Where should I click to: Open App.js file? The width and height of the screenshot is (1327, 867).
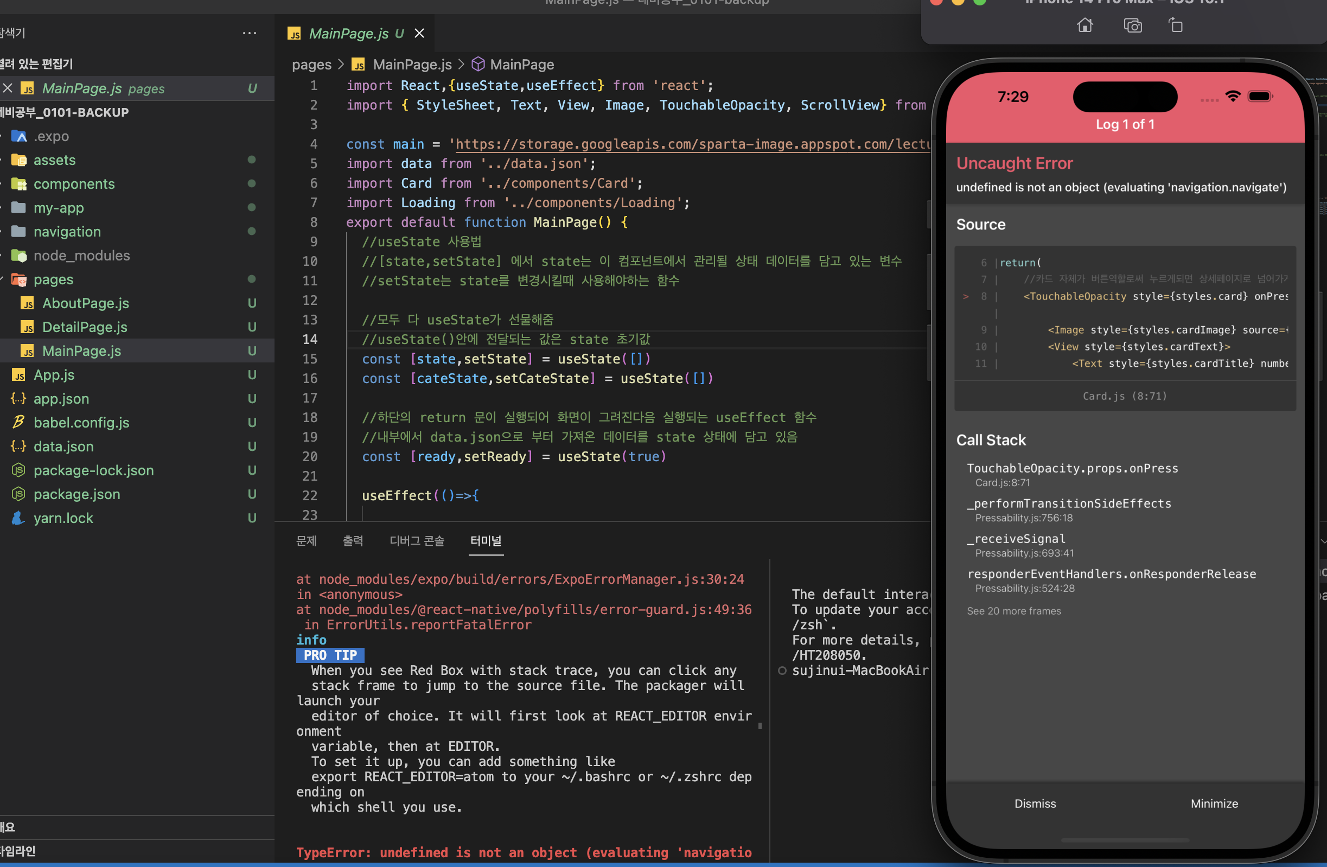(54, 375)
